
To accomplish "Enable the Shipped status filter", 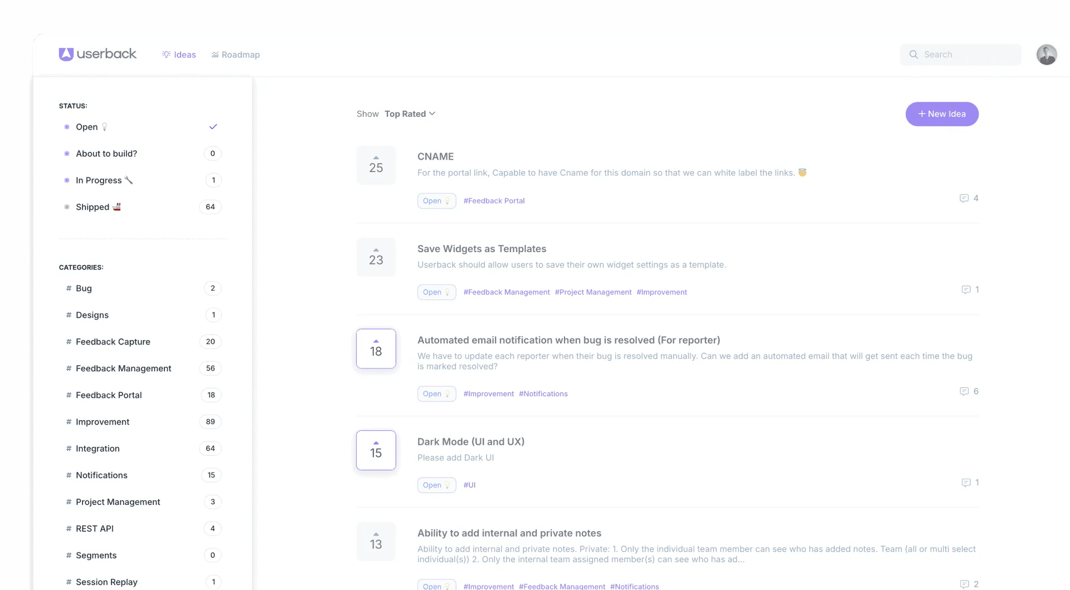I will coord(93,206).
